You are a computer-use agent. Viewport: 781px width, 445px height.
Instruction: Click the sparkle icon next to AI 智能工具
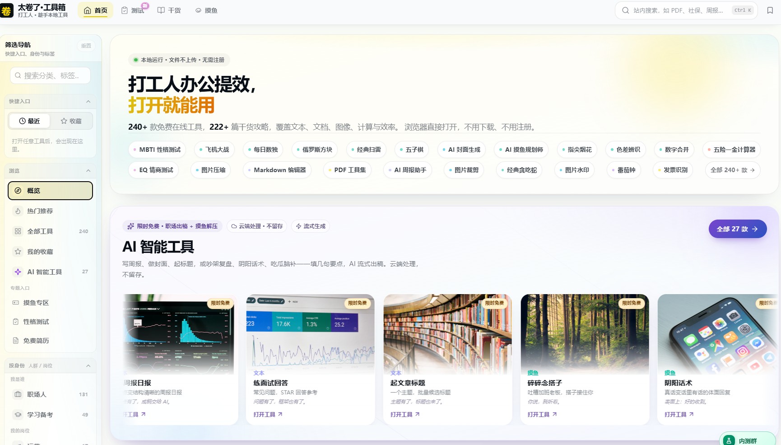pyautogui.click(x=18, y=272)
